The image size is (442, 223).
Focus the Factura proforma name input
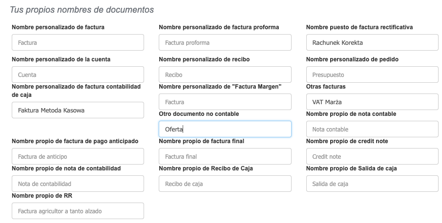(x=225, y=42)
